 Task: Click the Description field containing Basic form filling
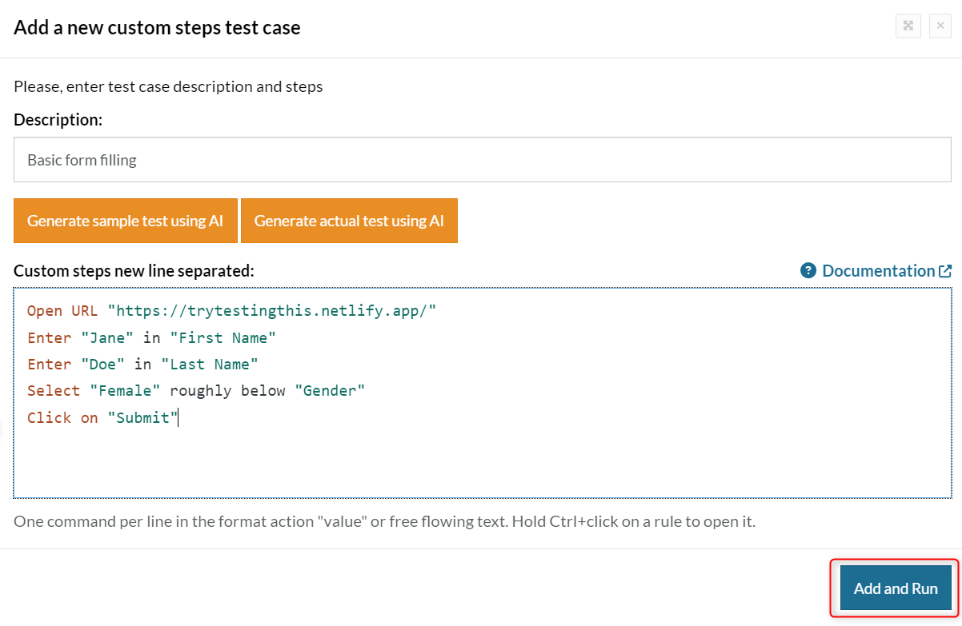(x=480, y=160)
